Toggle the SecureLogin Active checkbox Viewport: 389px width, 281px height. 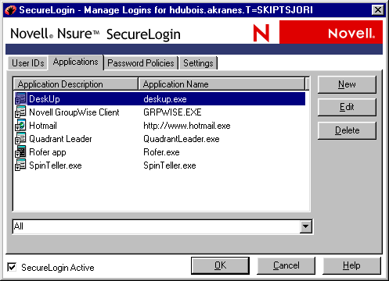pos(12,267)
